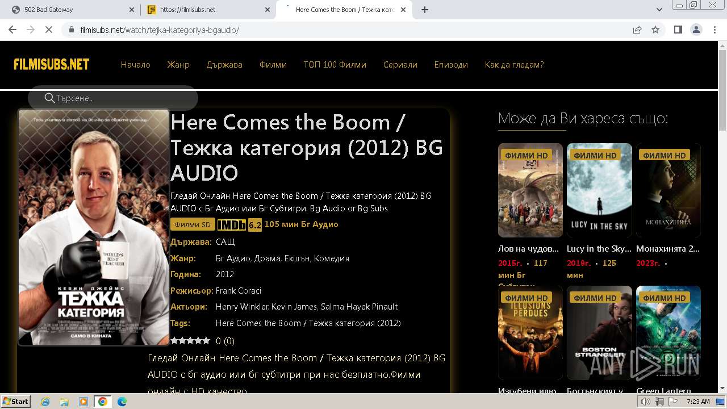The image size is (727, 409).
Task: Click the search magnifier icon
Action: [x=50, y=98]
